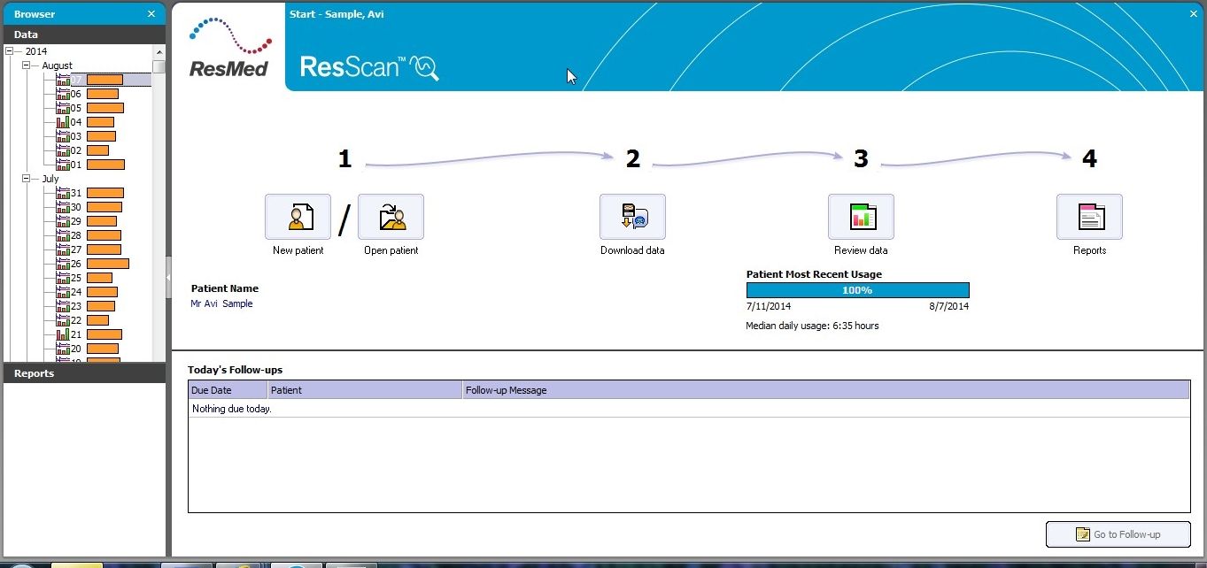This screenshot has width=1207, height=568.
Task: Click the chart icon beside July 23
Action: click(63, 306)
